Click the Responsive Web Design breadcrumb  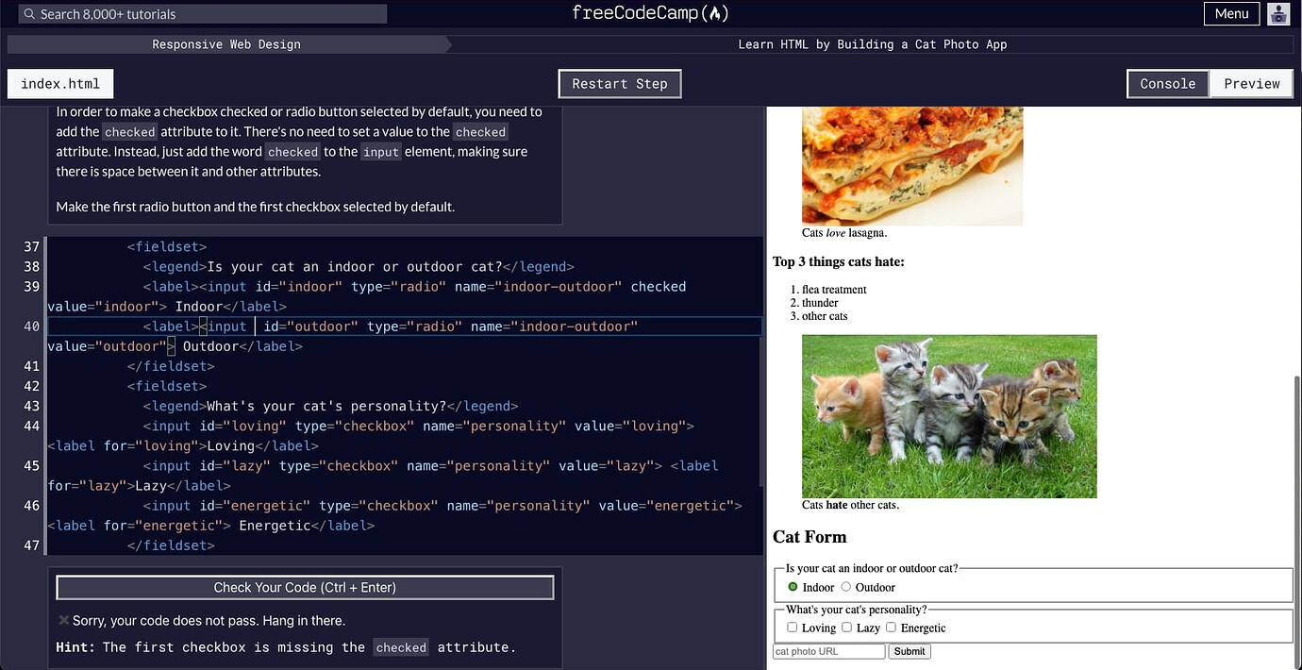[x=226, y=43]
